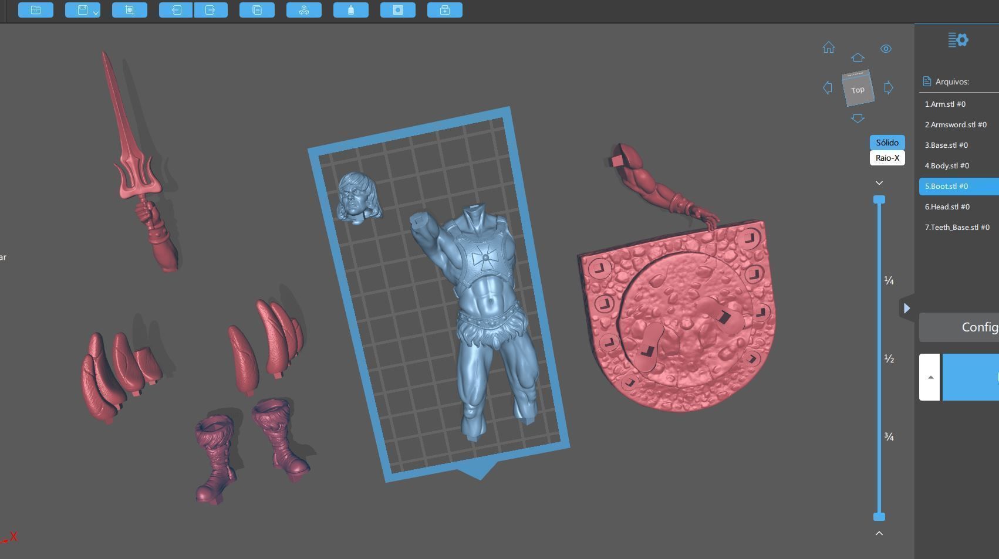Click the Config button
Image resolution: width=999 pixels, height=559 pixels.
pos(959,327)
